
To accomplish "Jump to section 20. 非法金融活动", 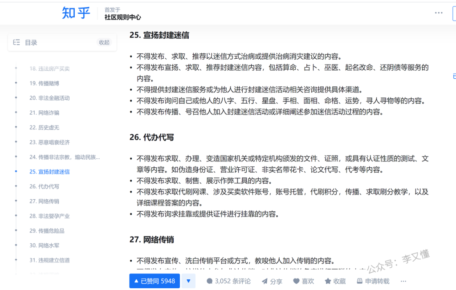I will pos(49,98).
